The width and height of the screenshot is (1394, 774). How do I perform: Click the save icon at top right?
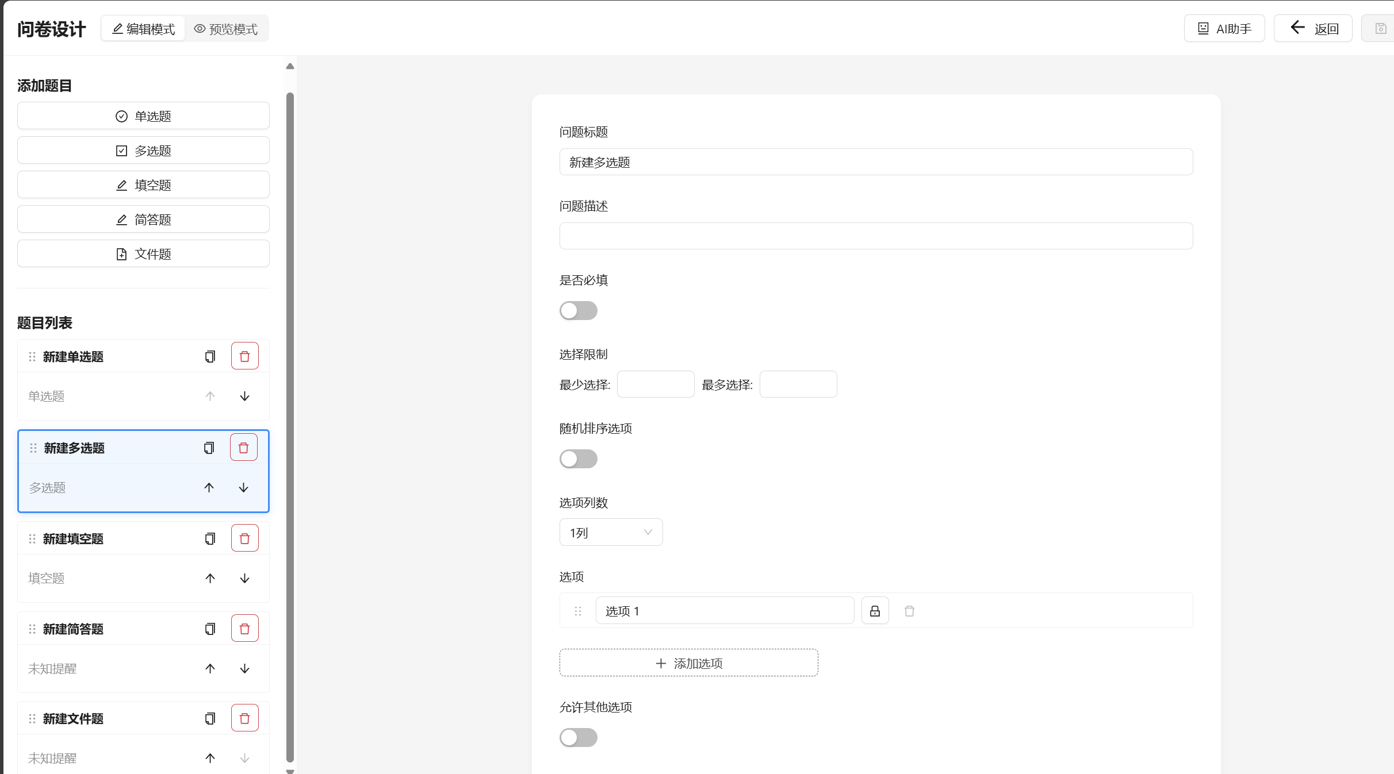(1380, 28)
